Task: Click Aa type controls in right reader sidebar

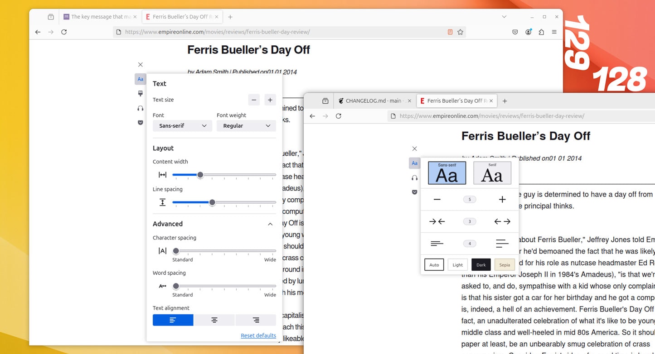Action: pyautogui.click(x=415, y=163)
